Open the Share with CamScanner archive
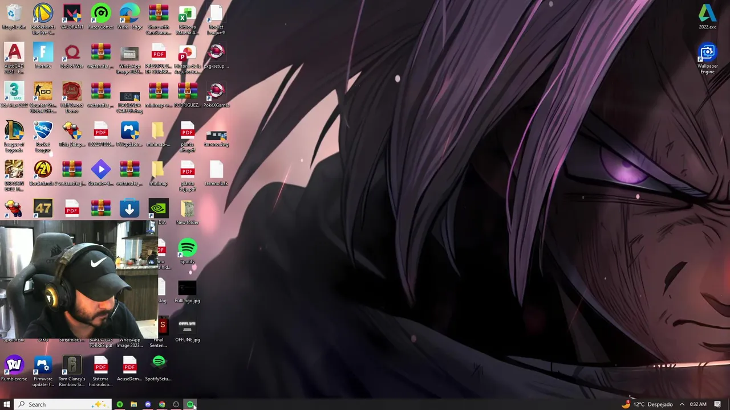 [x=159, y=19]
